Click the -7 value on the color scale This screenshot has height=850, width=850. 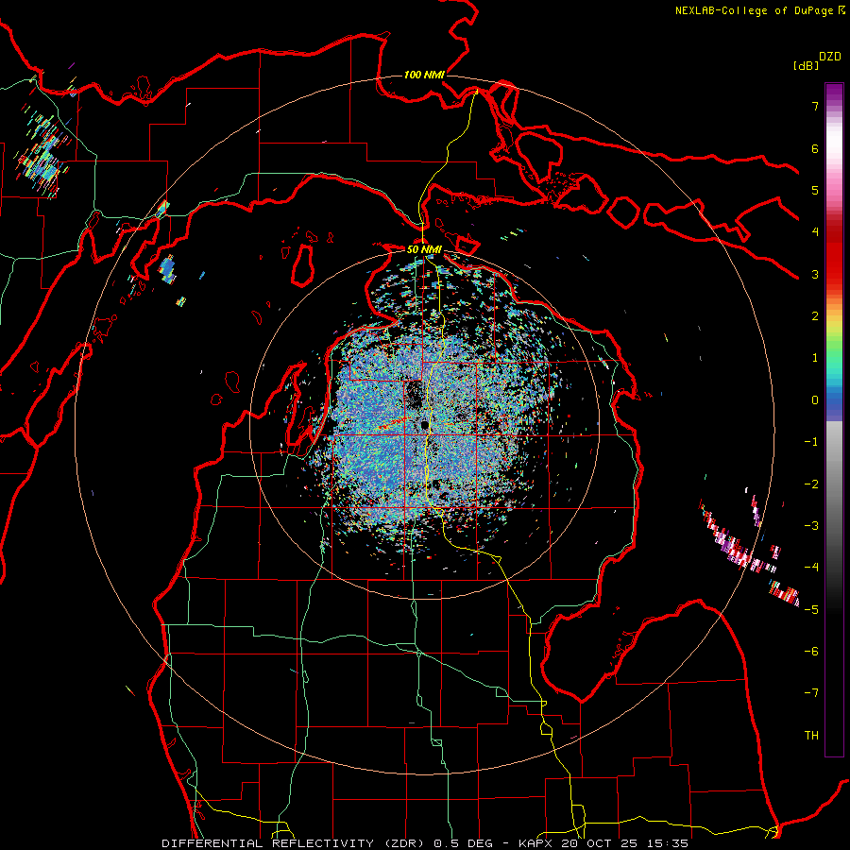[x=811, y=693]
